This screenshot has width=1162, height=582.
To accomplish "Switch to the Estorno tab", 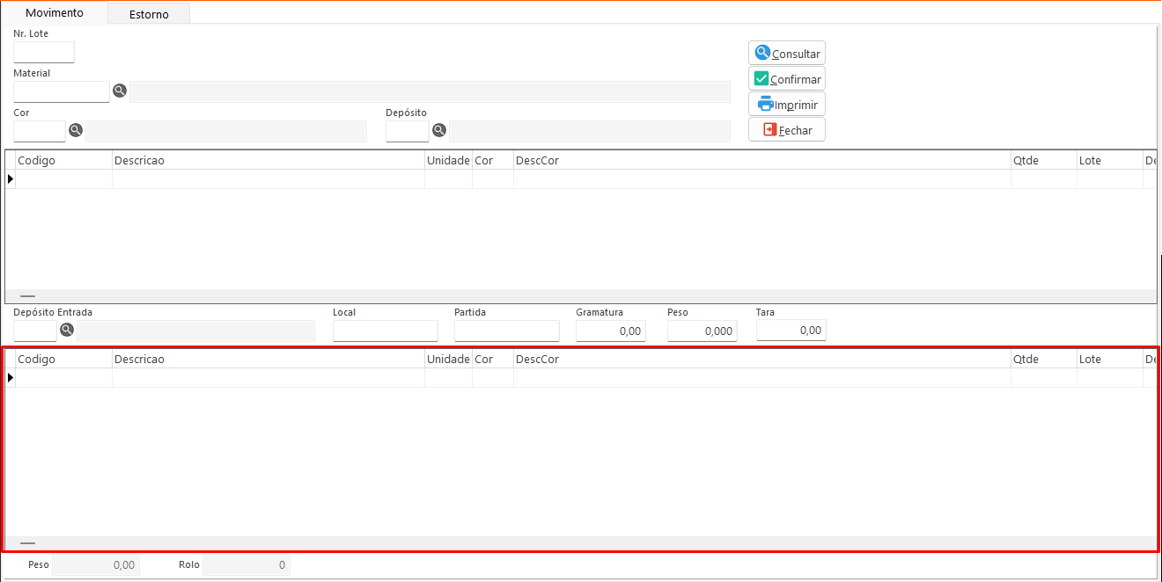I will click(x=149, y=14).
